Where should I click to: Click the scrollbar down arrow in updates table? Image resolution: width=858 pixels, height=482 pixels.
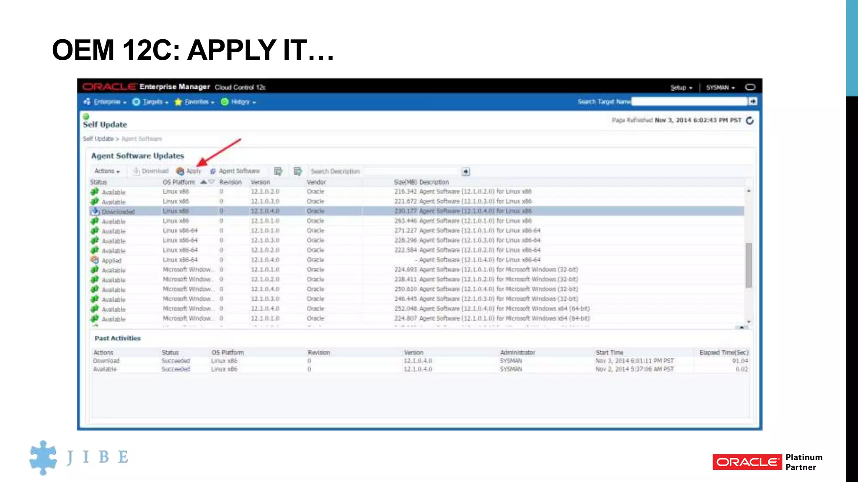coord(749,322)
